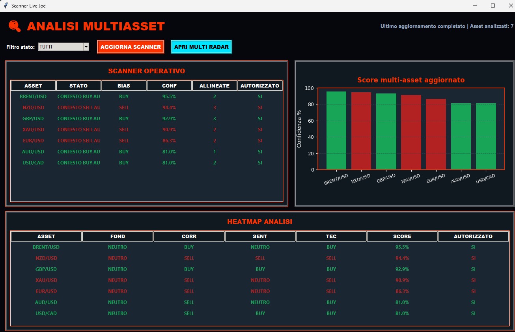Select AUD/USD row in heatmap table
This screenshot has width=515, height=332.
click(260, 302)
